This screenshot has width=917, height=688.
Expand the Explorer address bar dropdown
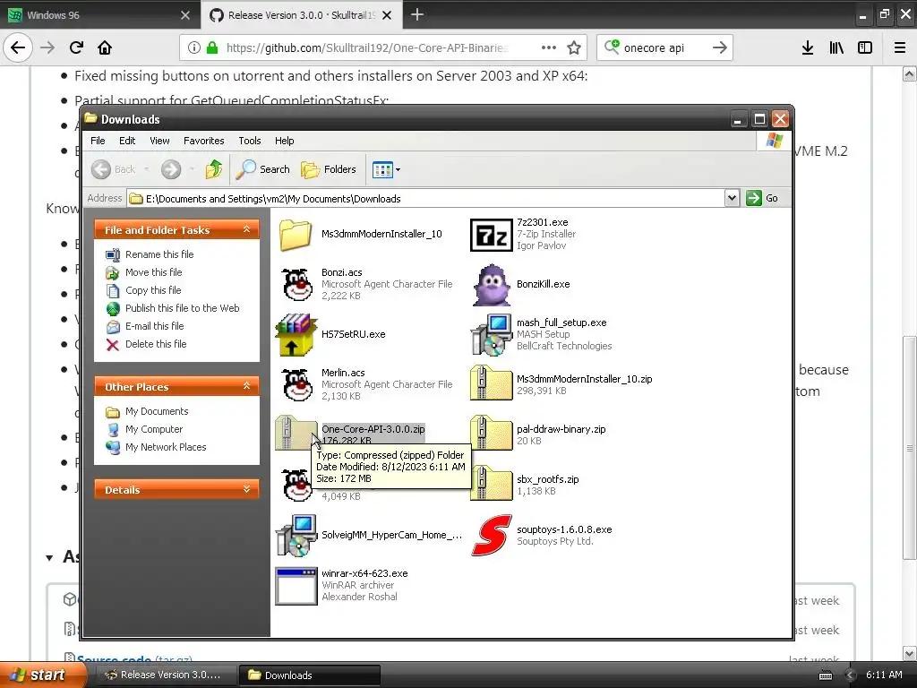pyautogui.click(x=732, y=198)
